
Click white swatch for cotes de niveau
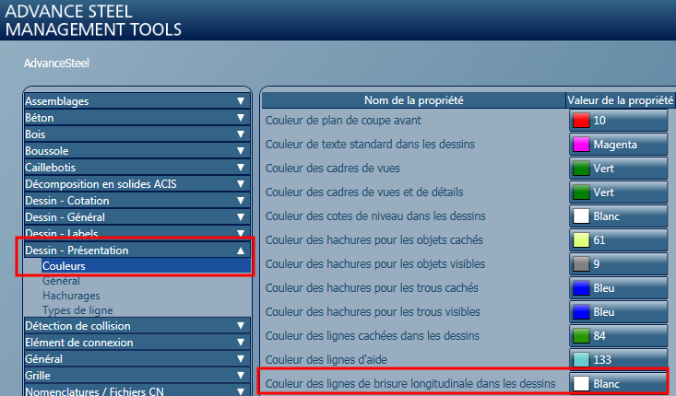[581, 216]
